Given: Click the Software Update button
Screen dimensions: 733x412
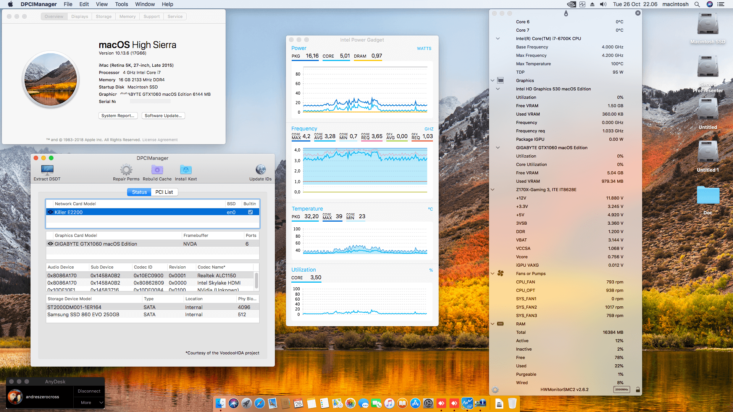Looking at the screenshot, I should tap(163, 116).
